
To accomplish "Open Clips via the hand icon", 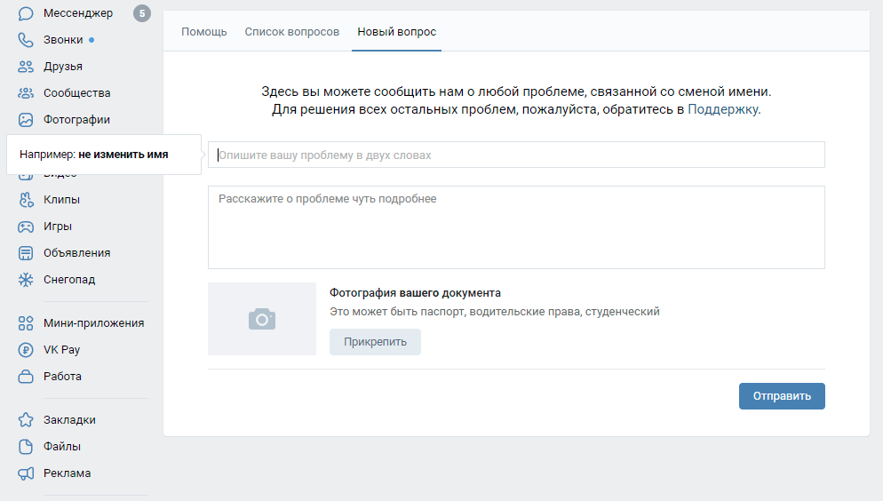I will pos(26,199).
